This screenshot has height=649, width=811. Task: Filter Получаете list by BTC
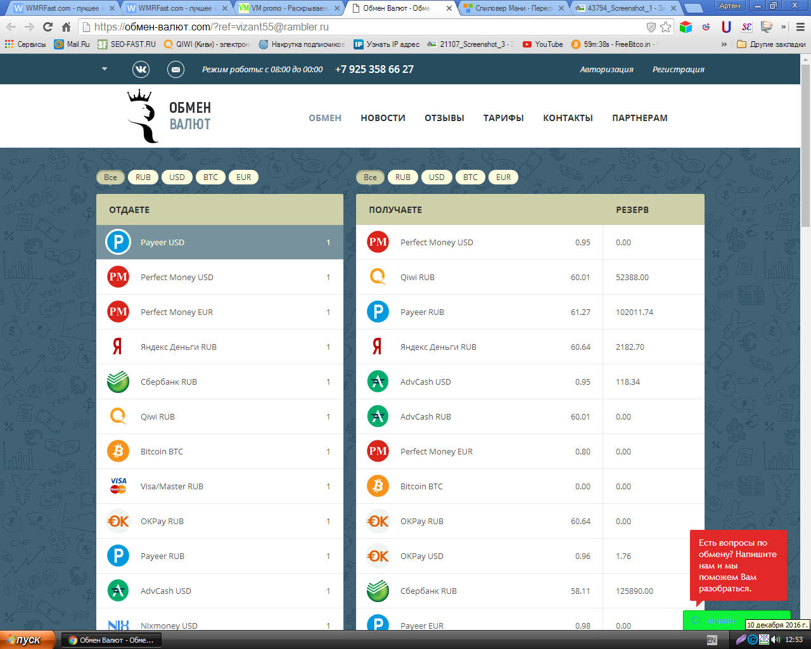coord(470,177)
